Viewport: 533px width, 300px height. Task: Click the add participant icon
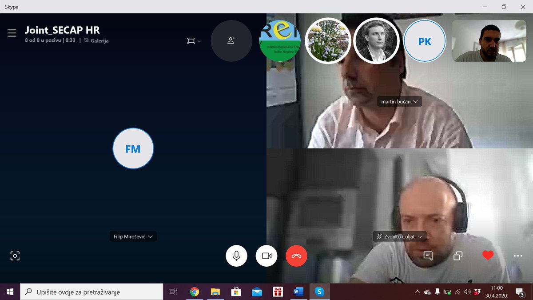[x=231, y=40]
